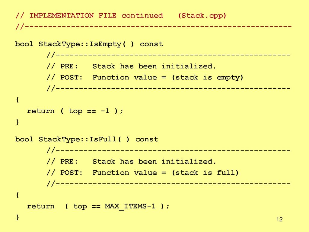The image size is (309, 232).
Task: Click the IsFull function signature line
Action: [x=87, y=139]
